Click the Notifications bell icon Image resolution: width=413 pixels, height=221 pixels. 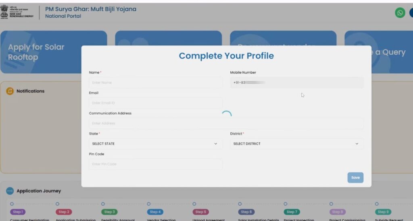pos(10,91)
